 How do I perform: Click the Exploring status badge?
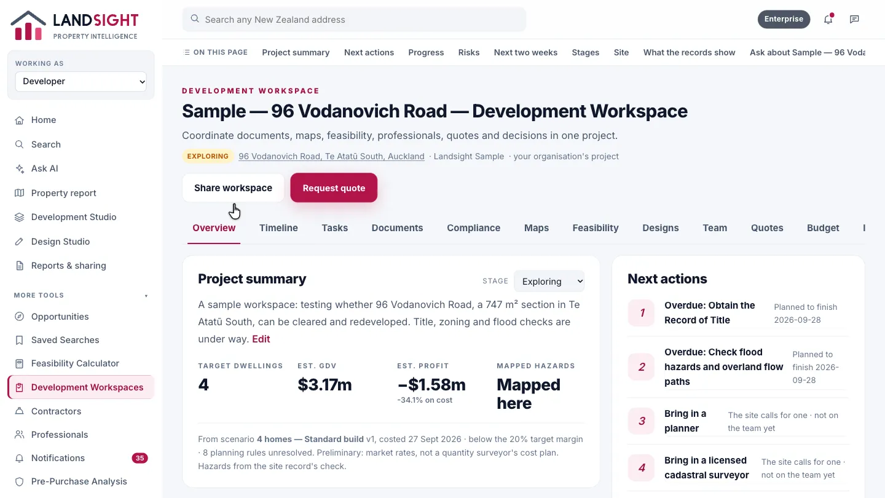(208, 156)
